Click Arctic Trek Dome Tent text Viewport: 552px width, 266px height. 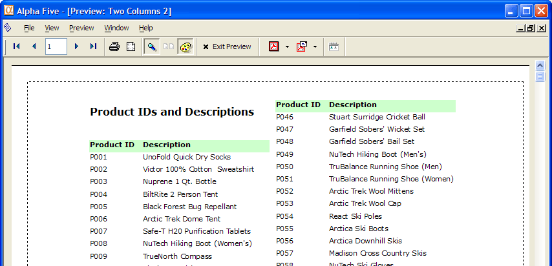pos(182,219)
